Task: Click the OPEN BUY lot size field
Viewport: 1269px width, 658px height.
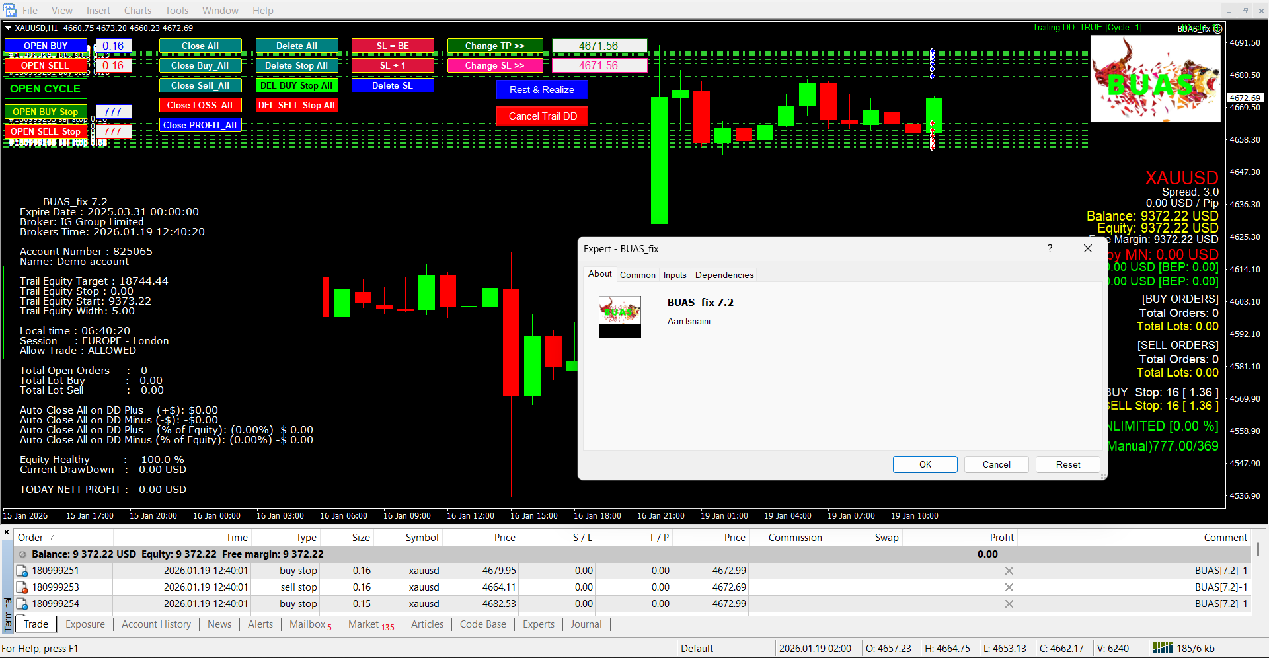Action: coord(113,46)
